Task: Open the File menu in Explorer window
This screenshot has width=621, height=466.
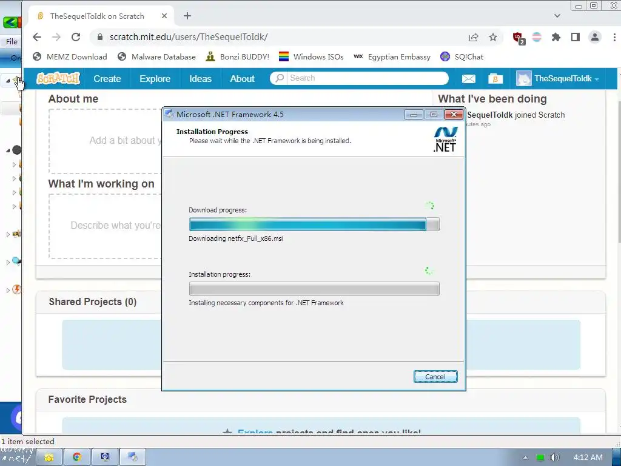Action: 12,42
